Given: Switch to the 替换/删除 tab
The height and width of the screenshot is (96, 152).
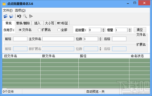Looking at the screenshot, I should 23,23.
